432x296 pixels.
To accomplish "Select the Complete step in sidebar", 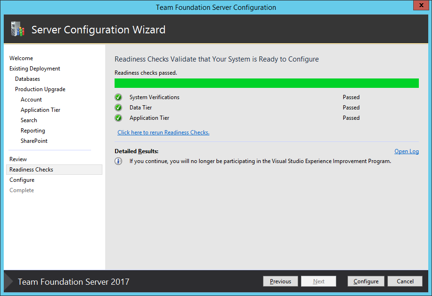I will click(x=22, y=190).
